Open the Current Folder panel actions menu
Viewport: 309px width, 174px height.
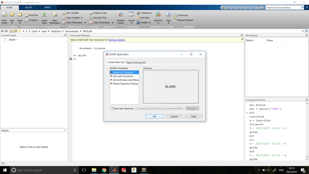coord(66,35)
